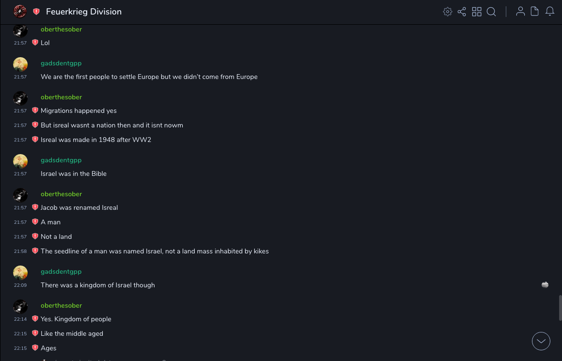Click the channel avatar in the header

[20, 11]
